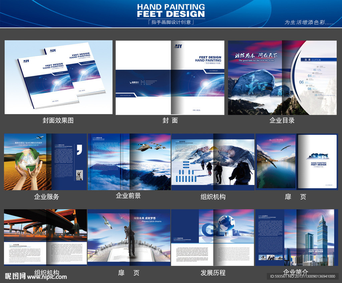This screenshot has height=283, width=342.
Task: Open the highway overpass spread thumbnail
Action: click(x=45, y=238)
